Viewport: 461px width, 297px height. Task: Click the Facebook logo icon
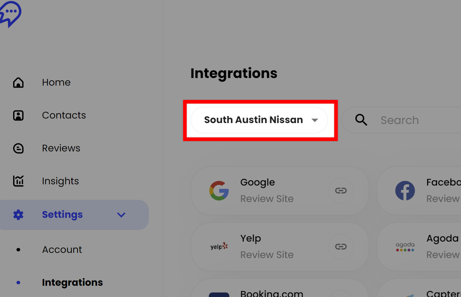[405, 191]
